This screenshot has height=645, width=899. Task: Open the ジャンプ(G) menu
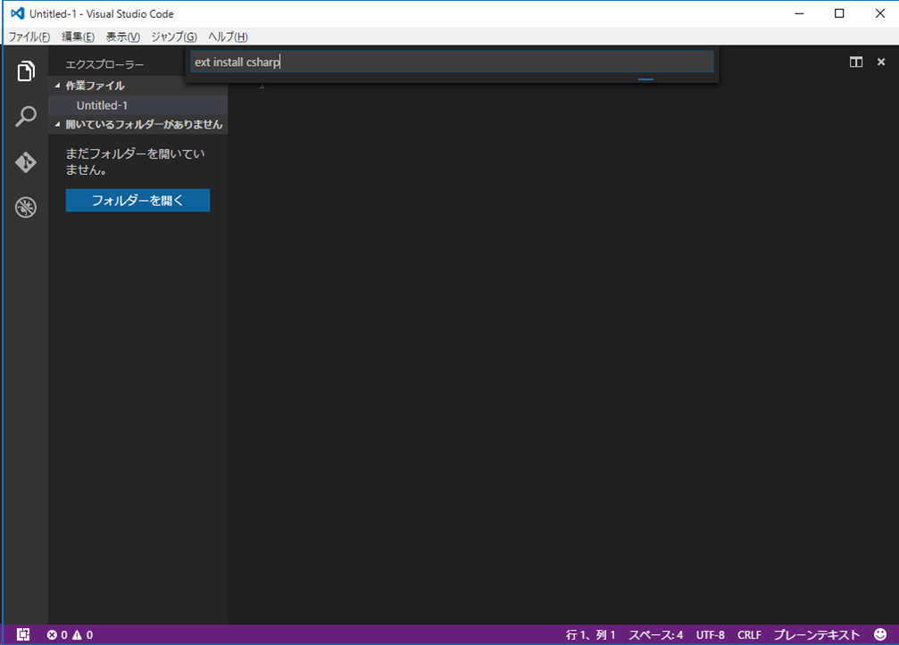point(174,37)
